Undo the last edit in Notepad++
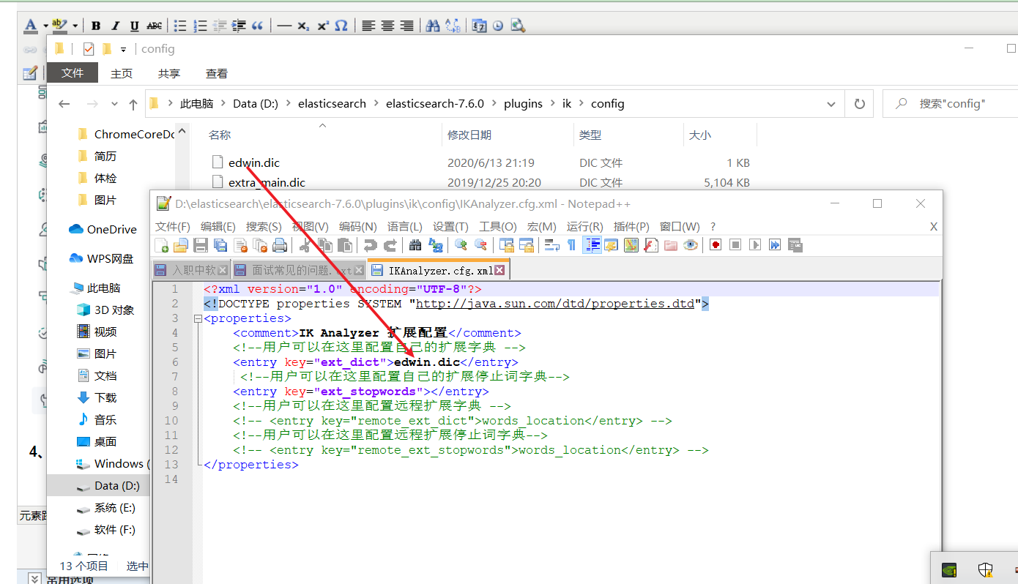 coord(371,245)
